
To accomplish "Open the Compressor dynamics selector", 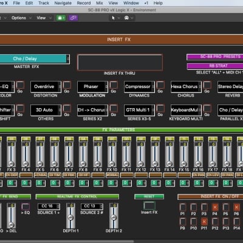I will [x=139, y=87].
